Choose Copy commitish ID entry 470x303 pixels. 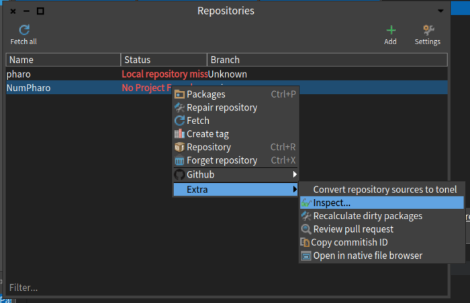pos(382,242)
